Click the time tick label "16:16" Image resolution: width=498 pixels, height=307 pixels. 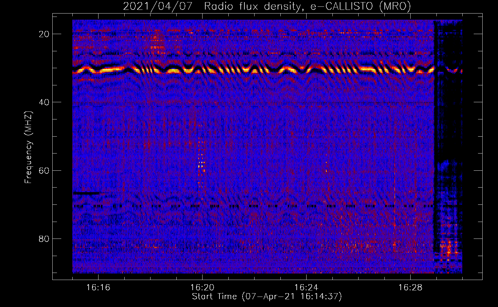pyautogui.click(x=98, y=287)
